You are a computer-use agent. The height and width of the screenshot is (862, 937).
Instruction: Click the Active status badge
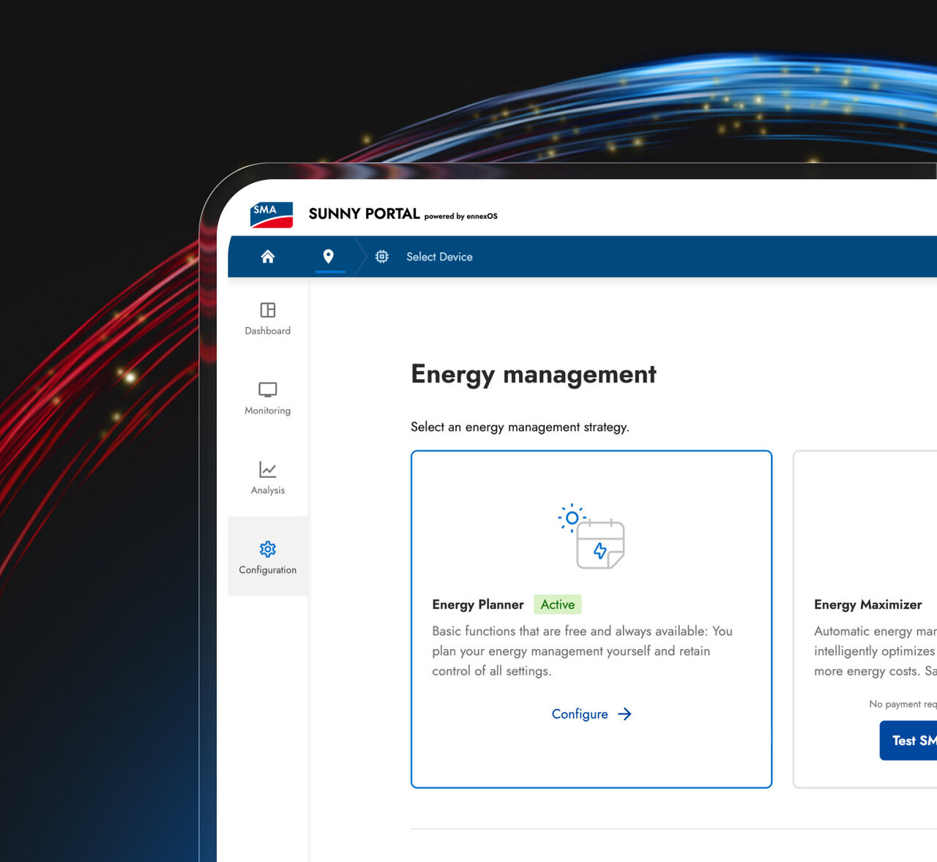click(558, 604)
